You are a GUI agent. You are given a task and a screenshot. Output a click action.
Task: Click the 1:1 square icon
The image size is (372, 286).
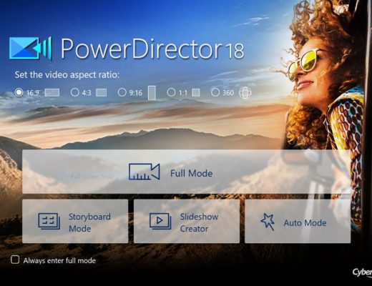pyautogui.click(x=196, y=92)
